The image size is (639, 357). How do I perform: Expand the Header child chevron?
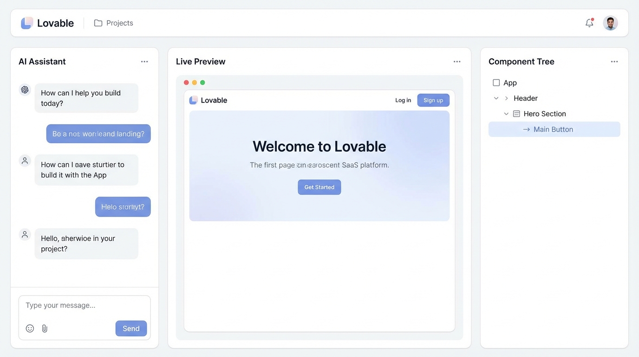(x=506, y=98)
